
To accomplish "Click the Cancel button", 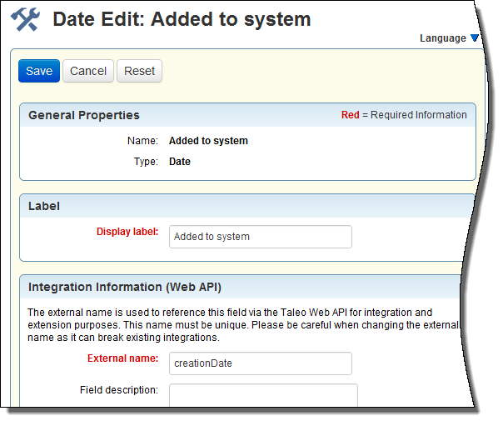I will (x=88, y=71).
